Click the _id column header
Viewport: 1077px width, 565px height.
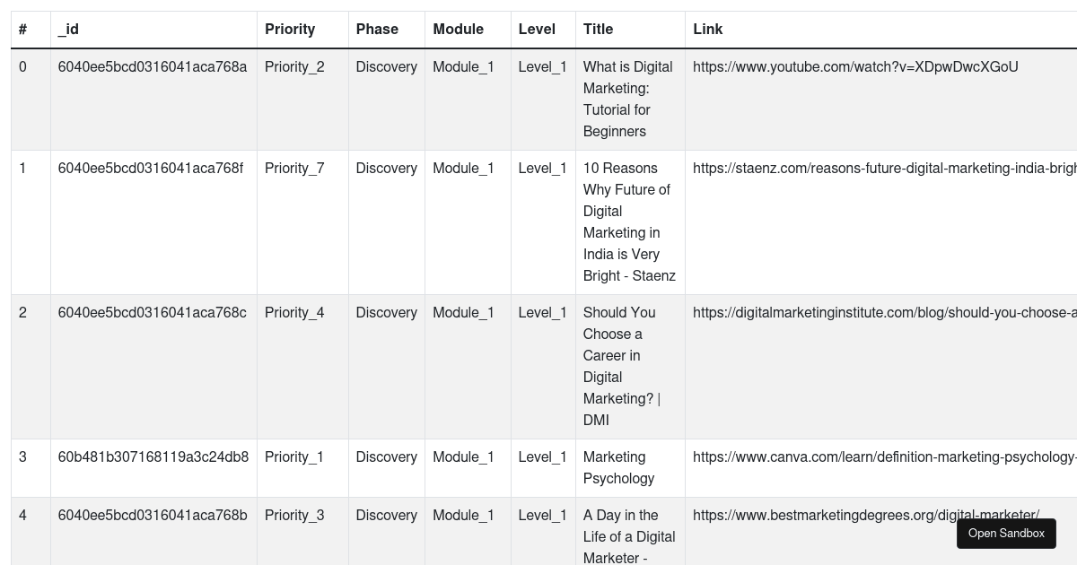coord(67,29)
